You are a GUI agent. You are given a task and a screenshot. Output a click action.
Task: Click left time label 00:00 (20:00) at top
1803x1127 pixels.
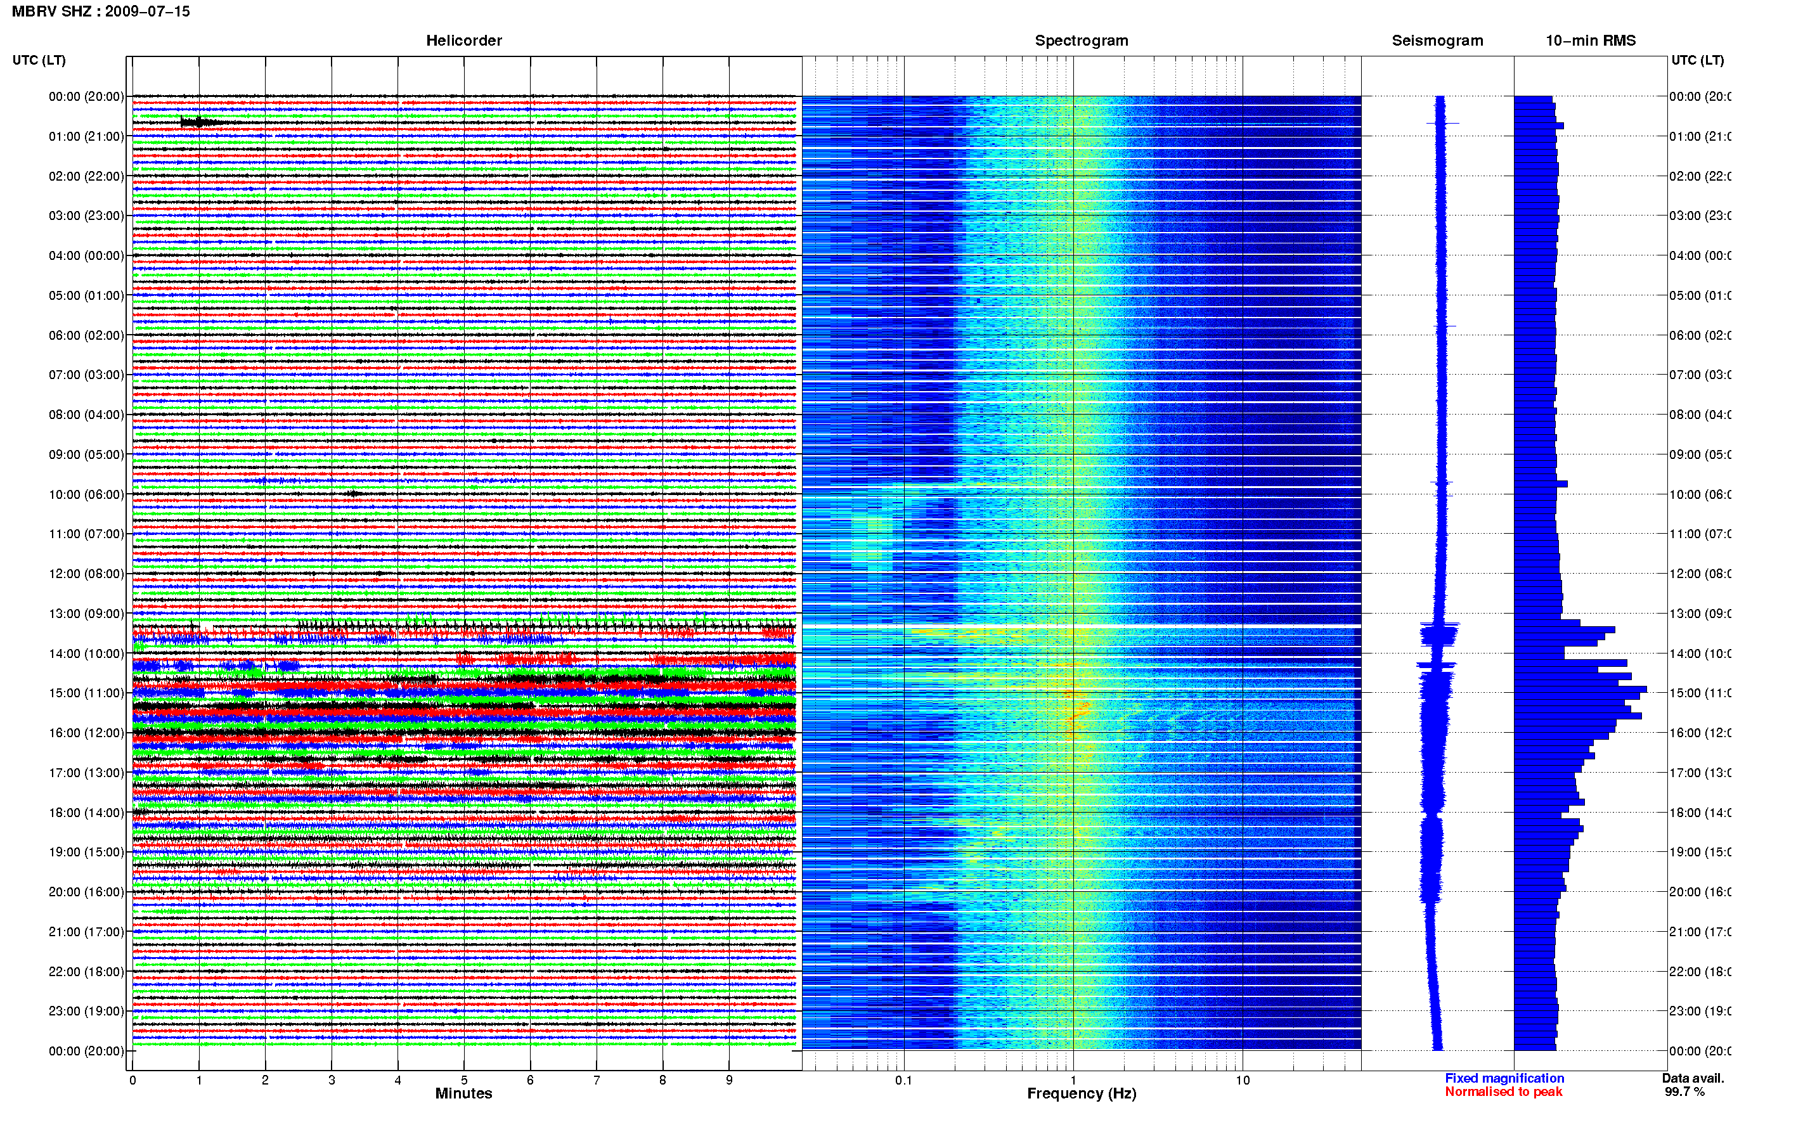tap(86, 96)
